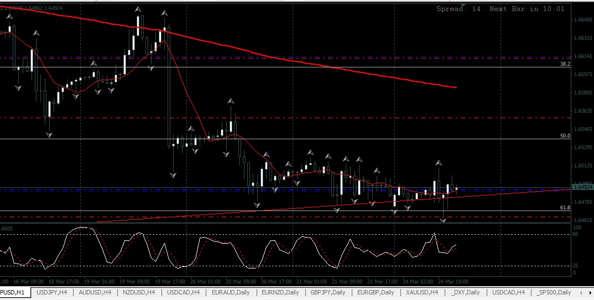Click price scale value 1.64615
This screenshot has height=300, width=594.
[x=583, y=220]
